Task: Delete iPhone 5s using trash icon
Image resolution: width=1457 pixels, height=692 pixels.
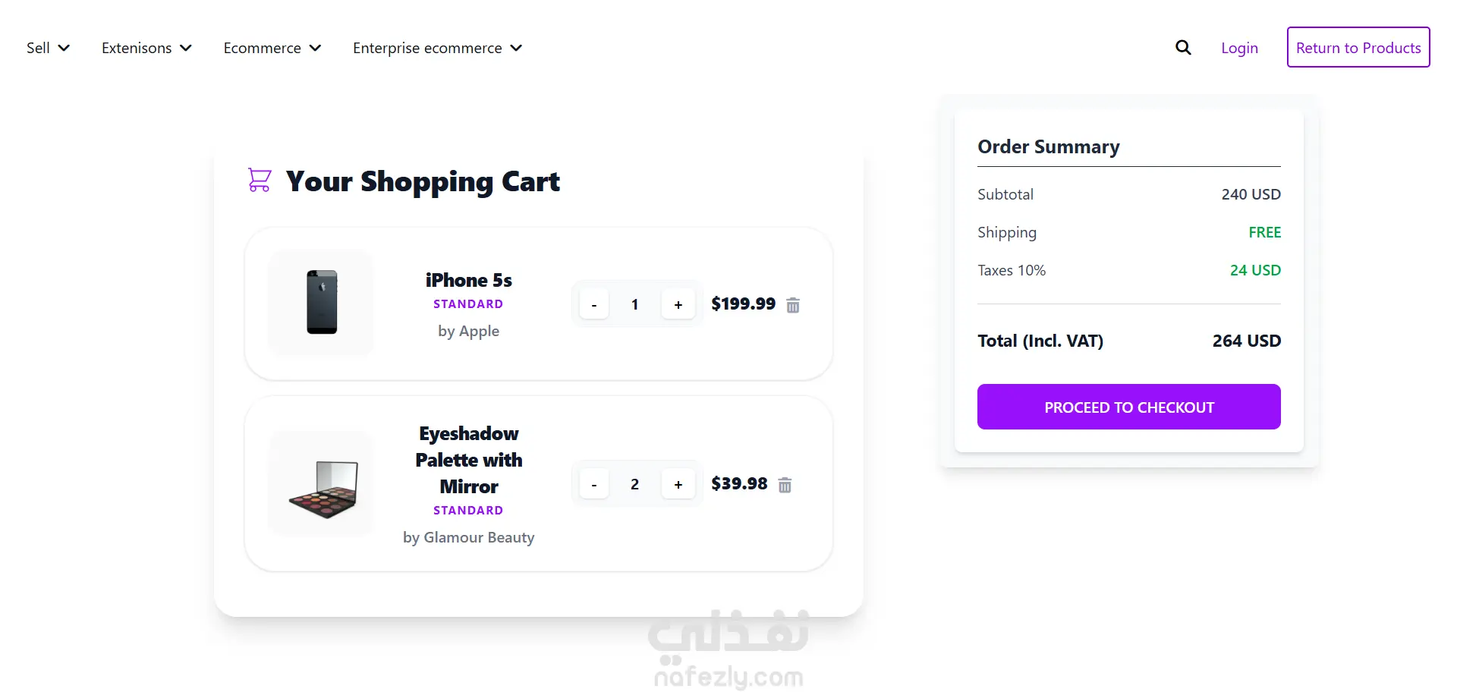Action: pyautogui.click(x=793, y=305)
